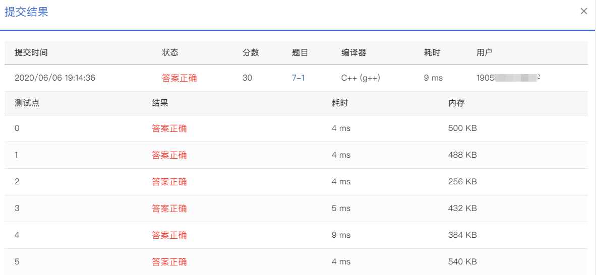596x275 pixels.
Task: Click the submission time 2020/06/06 19:14:36
Action: pos(55,78)
